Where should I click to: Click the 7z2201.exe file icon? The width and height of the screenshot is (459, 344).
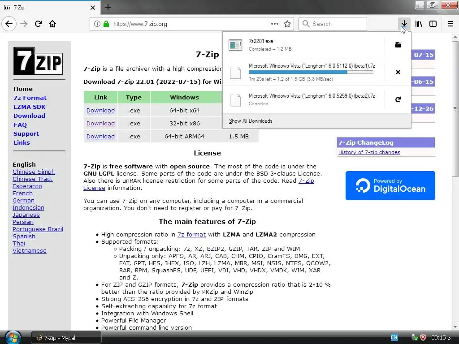point(235,45)
